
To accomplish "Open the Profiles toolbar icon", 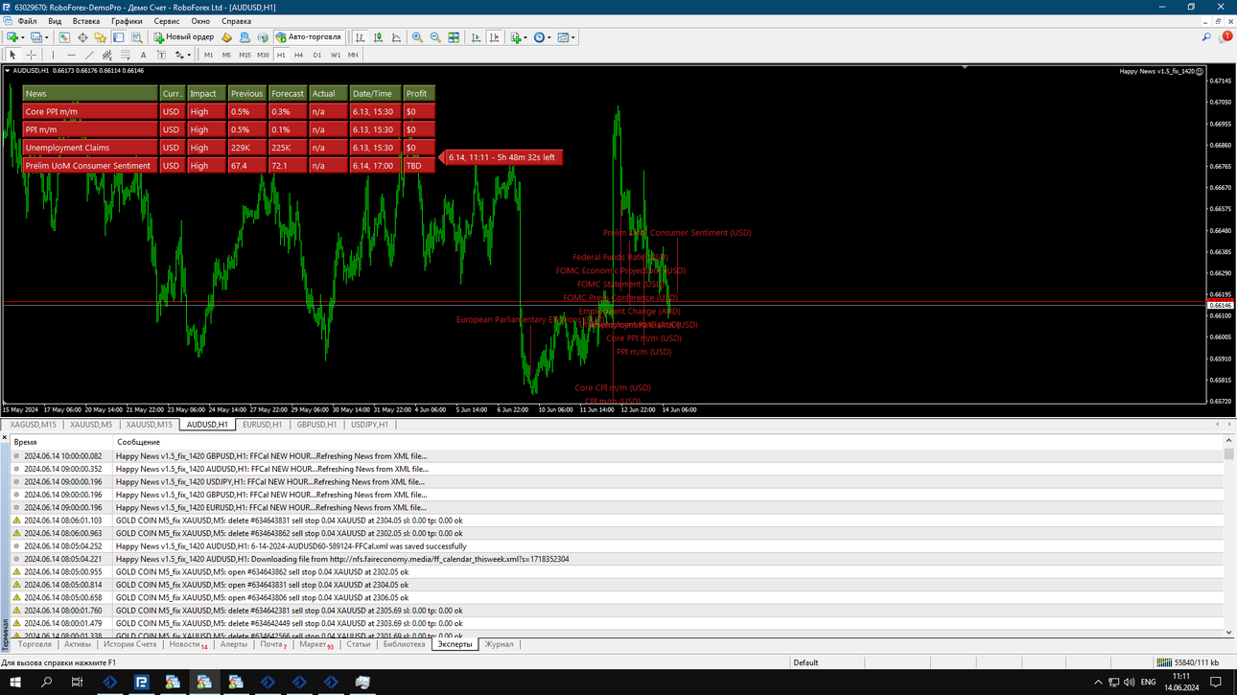I will [x=37, y=37].
